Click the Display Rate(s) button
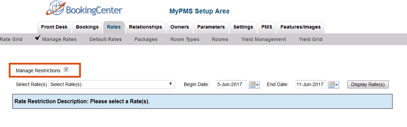 pyautogui.click(x=368, y=84)
